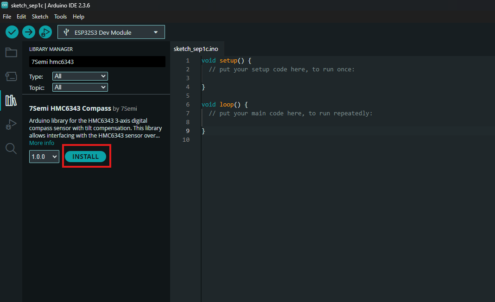Open the 1.0.0 version dropdown
The height and width of the screenshot is (302, 495).
[x=44, y=157]
